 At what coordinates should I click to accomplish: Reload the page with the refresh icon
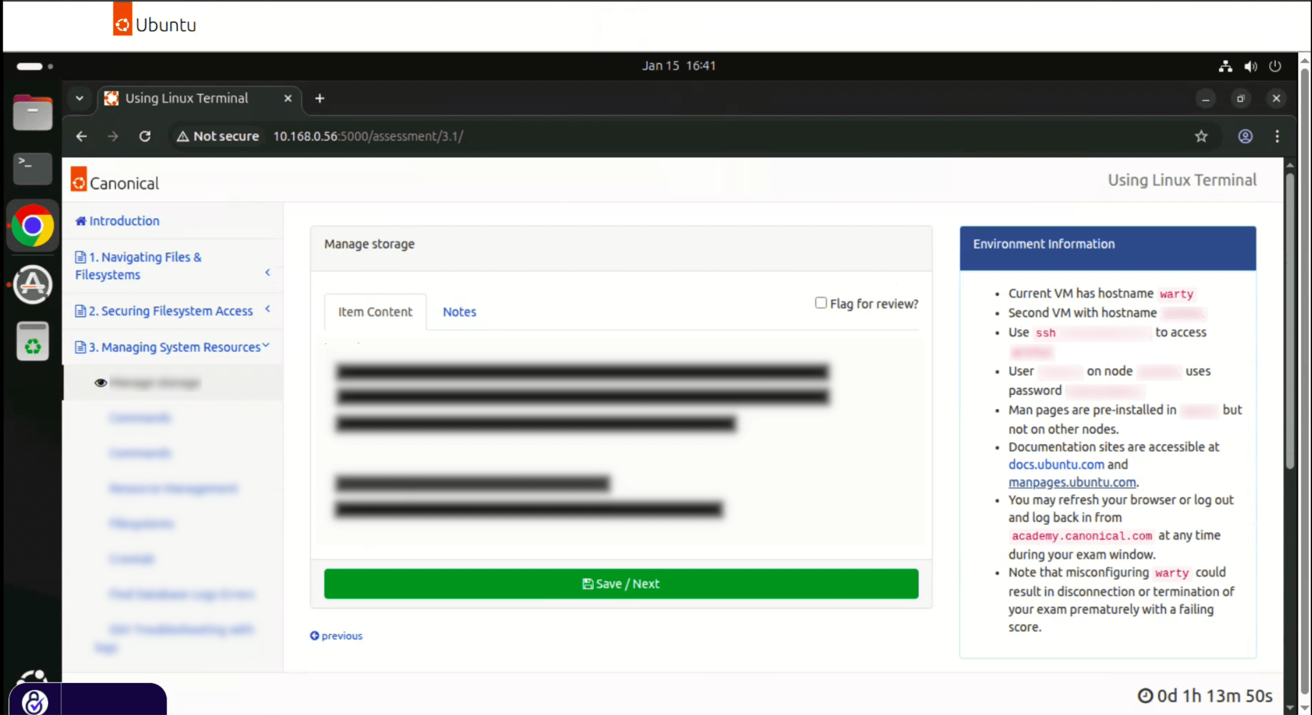(145, 136)
